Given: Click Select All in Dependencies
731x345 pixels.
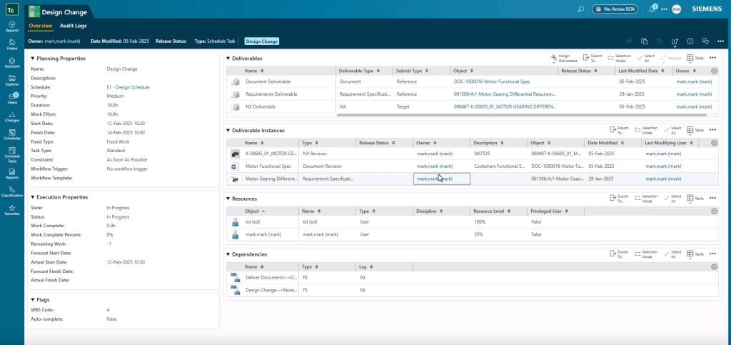Looking at the screenshot, I should tap(672, 254).
